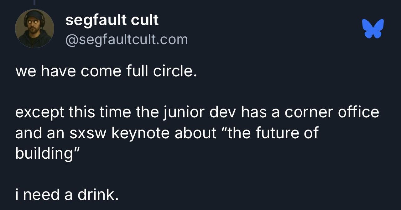Click the words "corner office" in the post
The image size is (401, 210).
332,113
